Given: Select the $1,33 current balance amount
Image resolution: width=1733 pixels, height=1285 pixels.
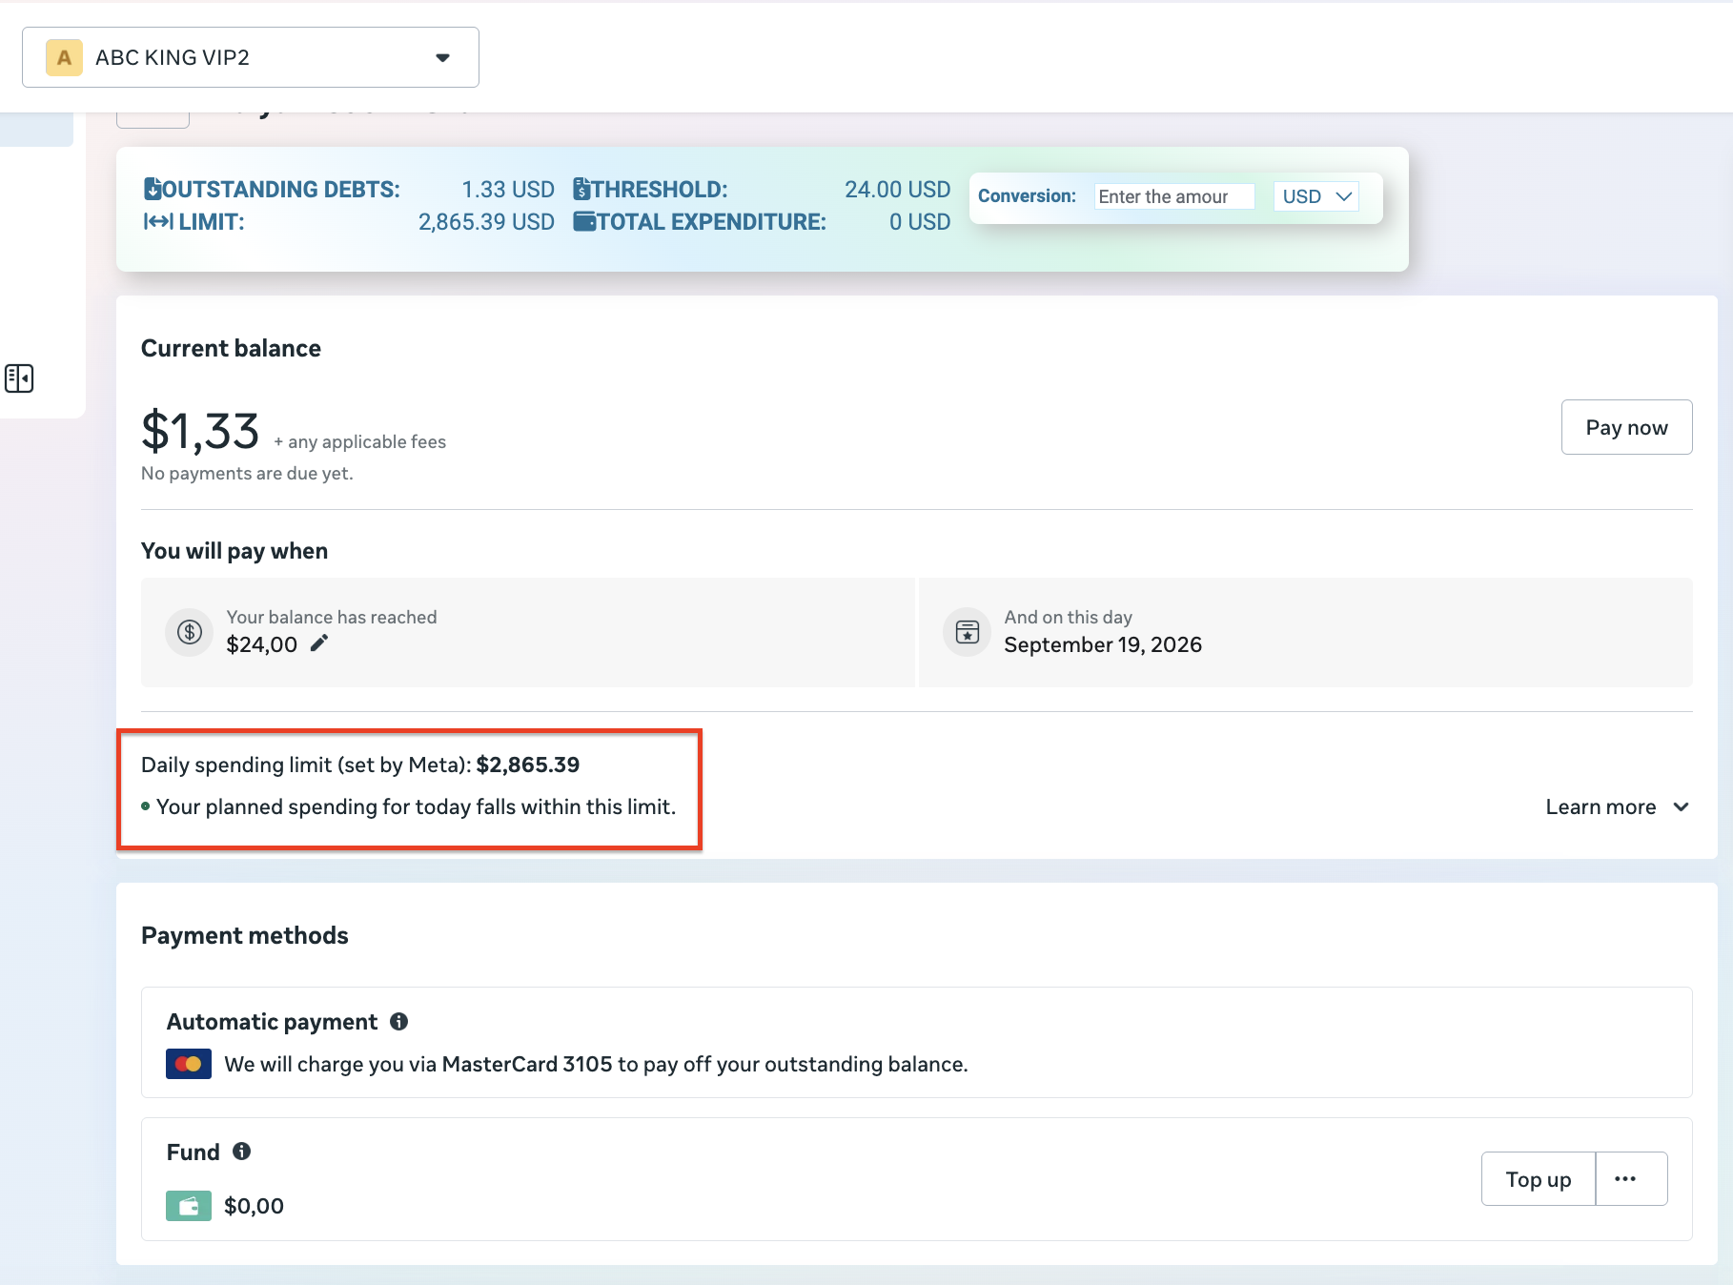Looking at the screenshot, I should (200, 431).
